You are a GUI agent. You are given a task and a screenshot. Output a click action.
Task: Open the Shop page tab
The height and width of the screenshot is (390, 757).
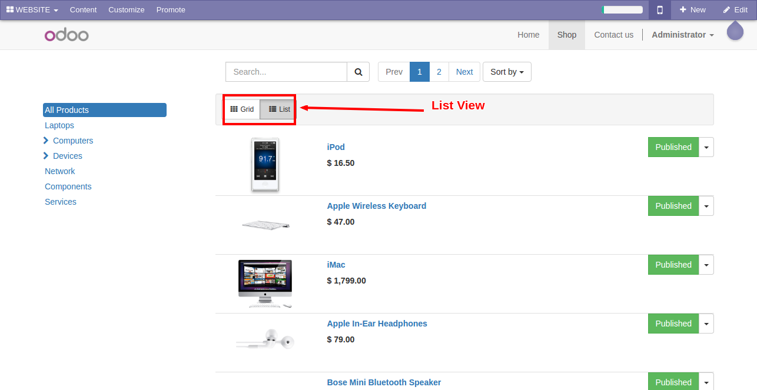[567, 35]
